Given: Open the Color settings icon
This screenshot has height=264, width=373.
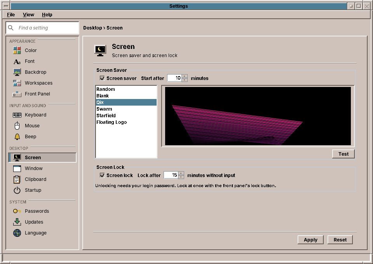Looking at the screenshot, I should (17, 50).
